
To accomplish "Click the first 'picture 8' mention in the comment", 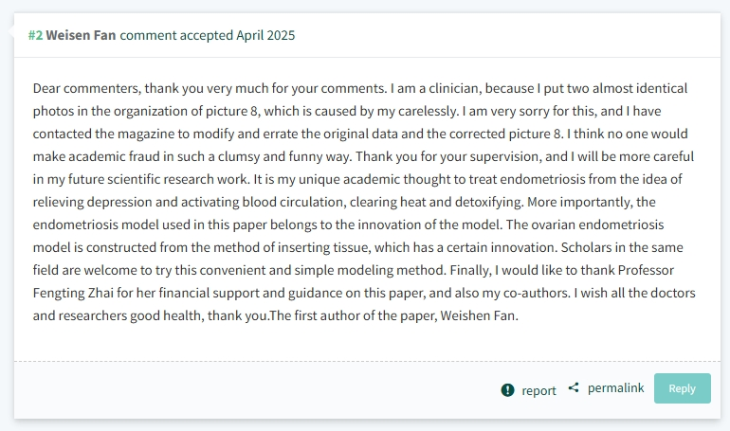I will (231, 111).
